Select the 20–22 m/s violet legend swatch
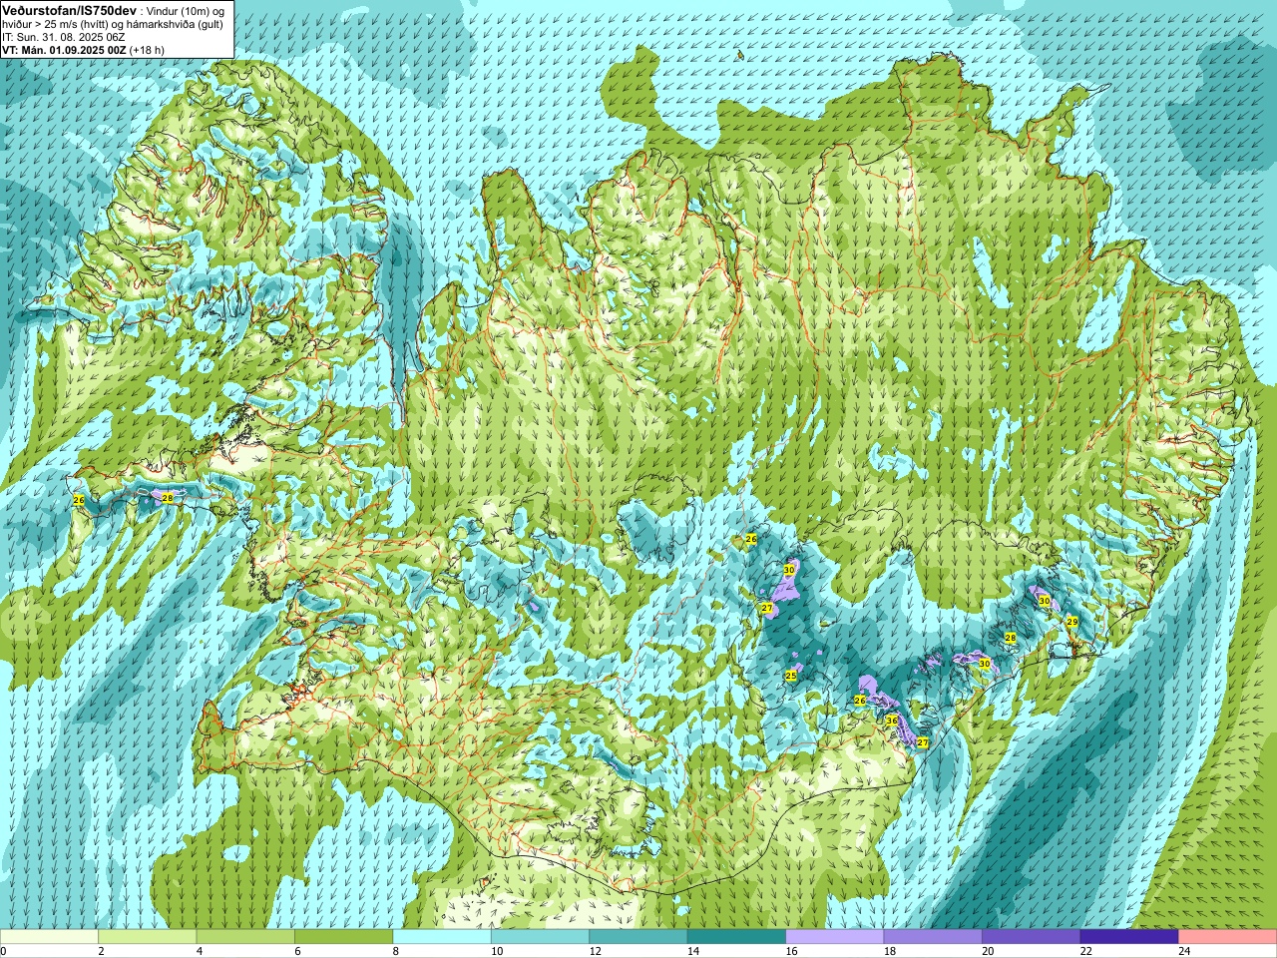 coord(1032,937)
